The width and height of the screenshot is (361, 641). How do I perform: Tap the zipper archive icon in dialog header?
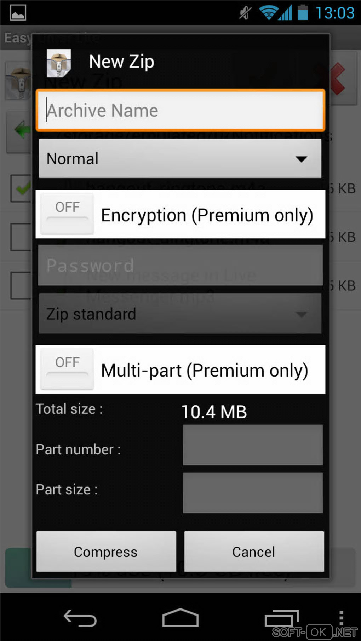pos(59,63)
